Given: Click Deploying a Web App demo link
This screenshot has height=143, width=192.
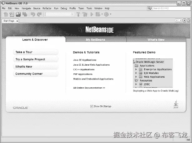Looking at the screenshot, I should click(156, 91).
